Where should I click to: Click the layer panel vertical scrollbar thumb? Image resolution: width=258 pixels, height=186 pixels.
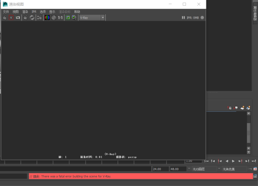[249, 133]
